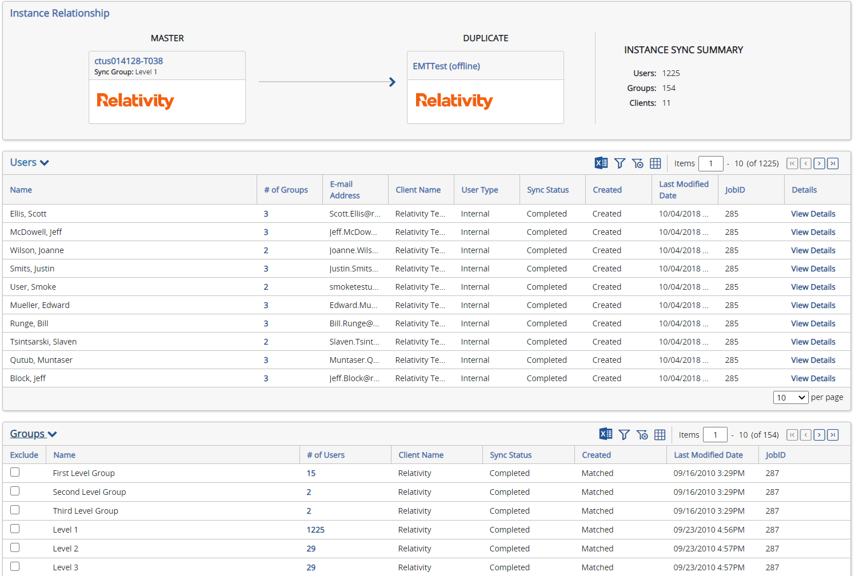The height and width of the screenshot is (576, 855).
Task: Check Exclude for First Level Group
Action: (15, 472)
